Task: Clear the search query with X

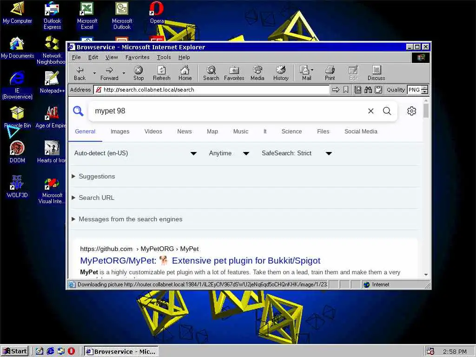Action: coord(370,111)
